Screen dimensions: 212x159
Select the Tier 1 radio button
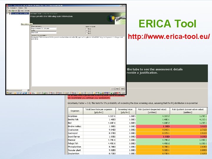pyautogui.click(x=86, y=29)
